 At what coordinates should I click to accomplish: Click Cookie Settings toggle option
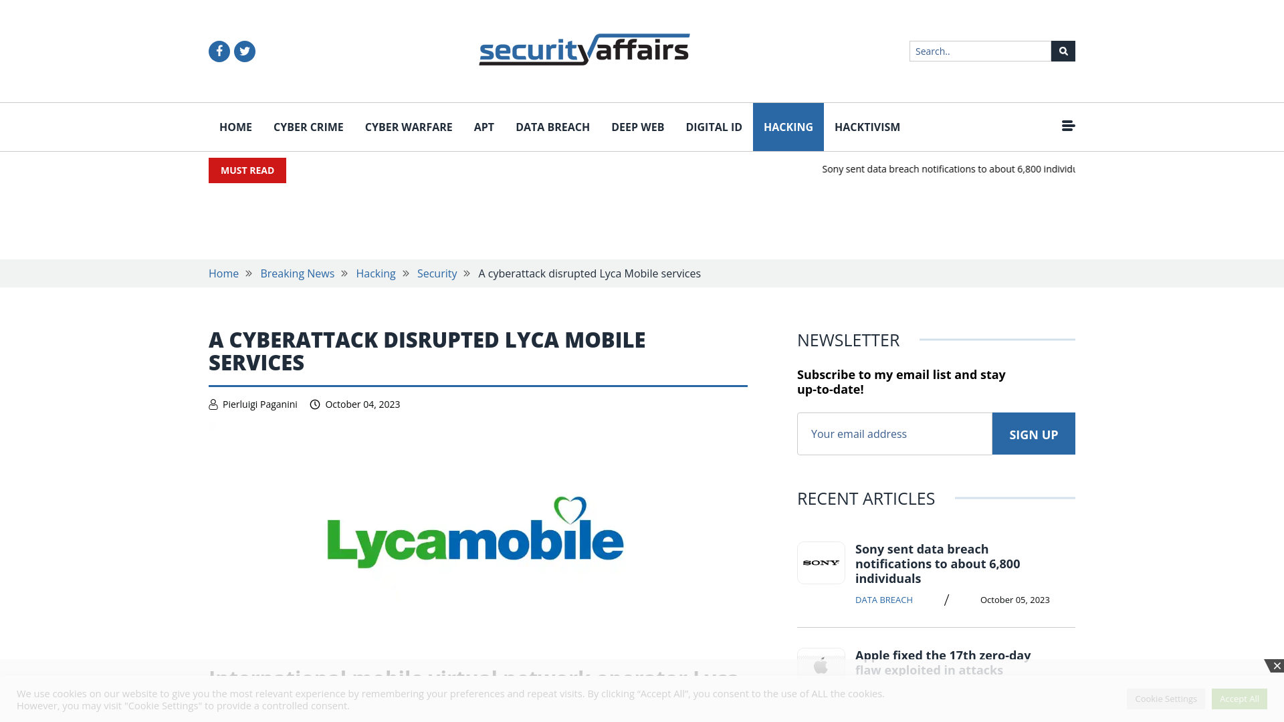click(x=1166, y=698)
